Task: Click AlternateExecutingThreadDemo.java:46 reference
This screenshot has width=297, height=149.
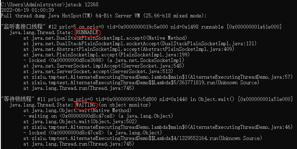Action: (240, 127)
